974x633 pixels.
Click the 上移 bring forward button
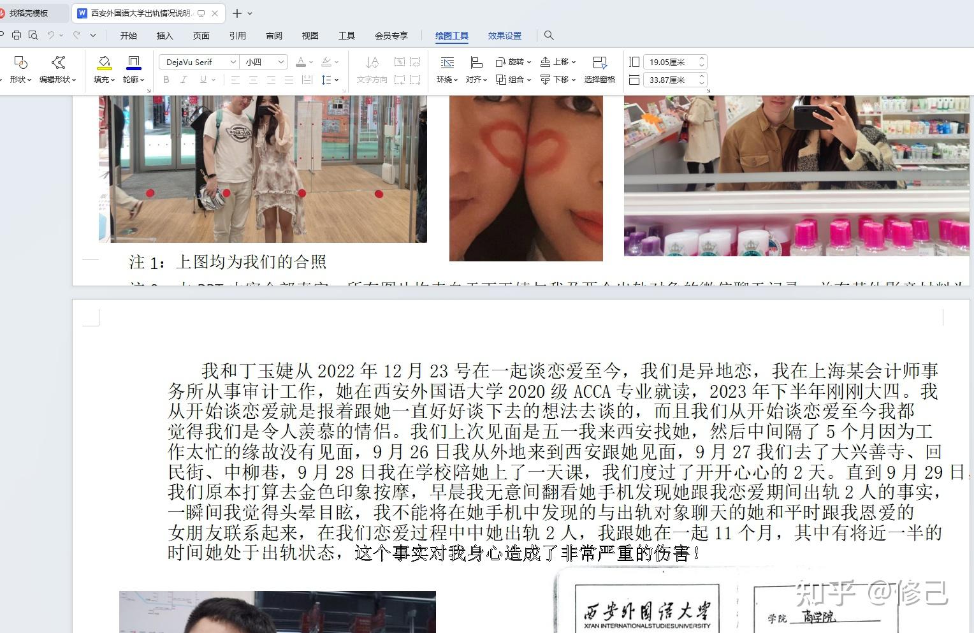coord(558,62)
